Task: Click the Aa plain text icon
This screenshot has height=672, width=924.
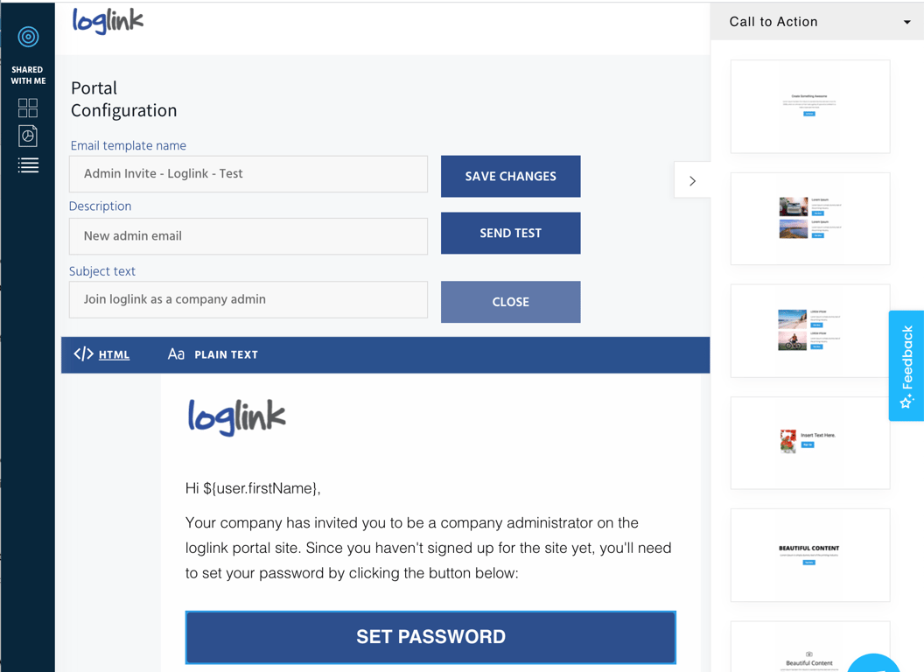Action: (x=176, y=354)
